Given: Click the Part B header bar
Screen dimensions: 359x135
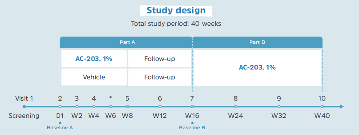Looking at the screenshot, I should point(257,42).
